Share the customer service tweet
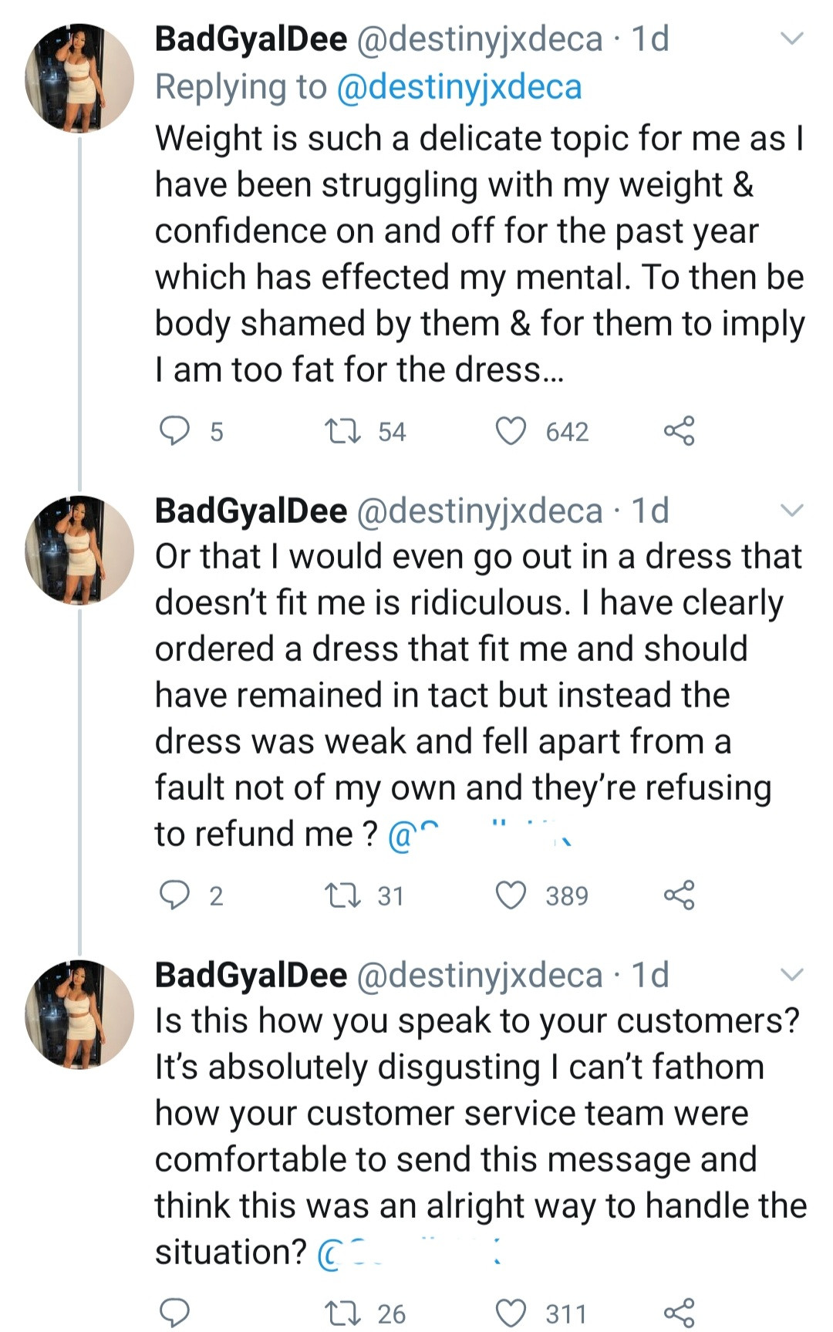The width and height of the screenshot is (833, 1332). [x=679, y=1313]
